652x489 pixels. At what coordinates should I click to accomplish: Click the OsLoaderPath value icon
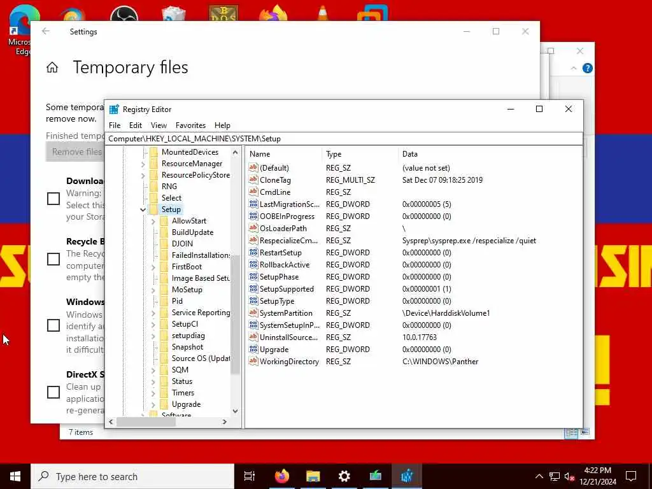click(x=253, y=228)
